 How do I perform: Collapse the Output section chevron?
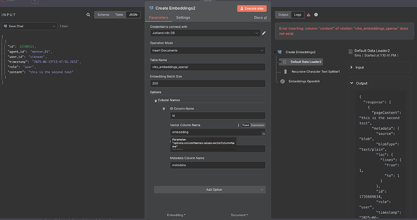(352, 83)
